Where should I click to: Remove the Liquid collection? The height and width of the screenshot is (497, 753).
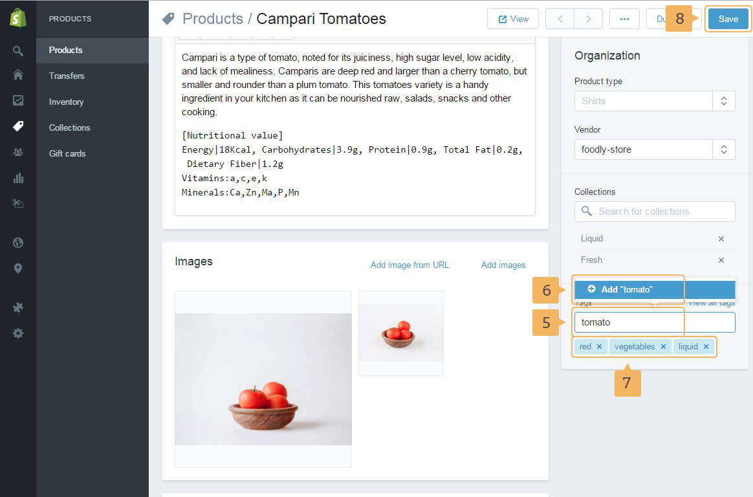tap(721, 239)
